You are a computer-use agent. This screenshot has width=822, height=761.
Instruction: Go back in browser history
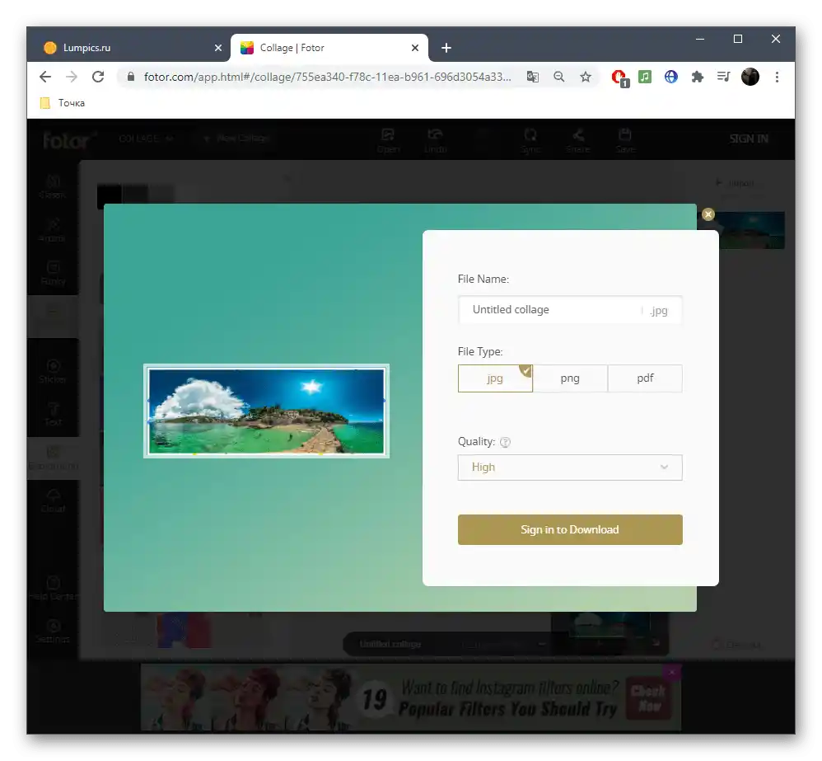pos(45,78)
